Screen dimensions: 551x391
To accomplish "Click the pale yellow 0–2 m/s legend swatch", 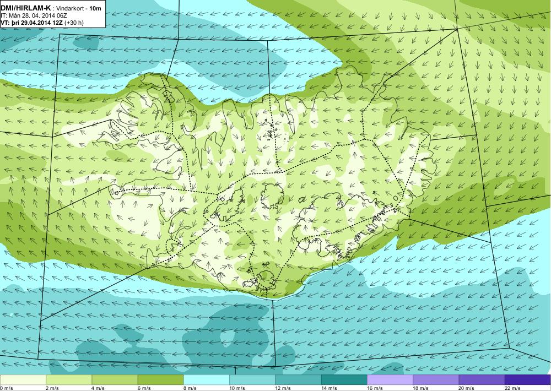I will [x=23, y=379].
